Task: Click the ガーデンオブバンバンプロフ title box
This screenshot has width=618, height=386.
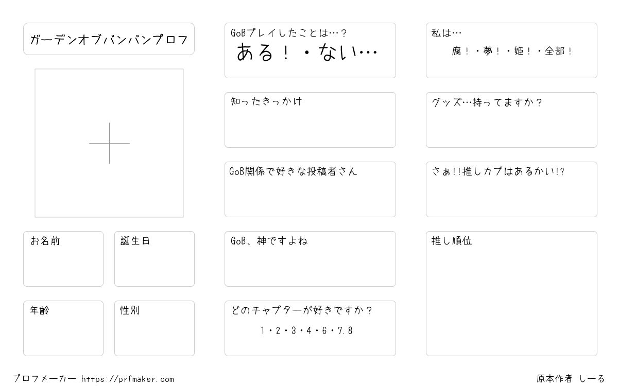Action: point(109,39)
